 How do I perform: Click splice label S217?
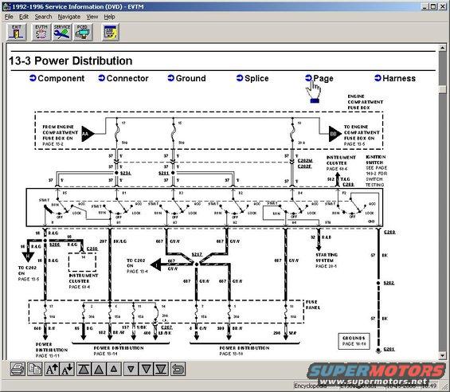(x=197, y=254)
